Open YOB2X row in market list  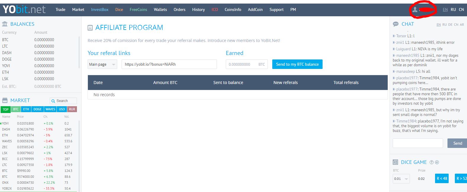tap(39, 188)
